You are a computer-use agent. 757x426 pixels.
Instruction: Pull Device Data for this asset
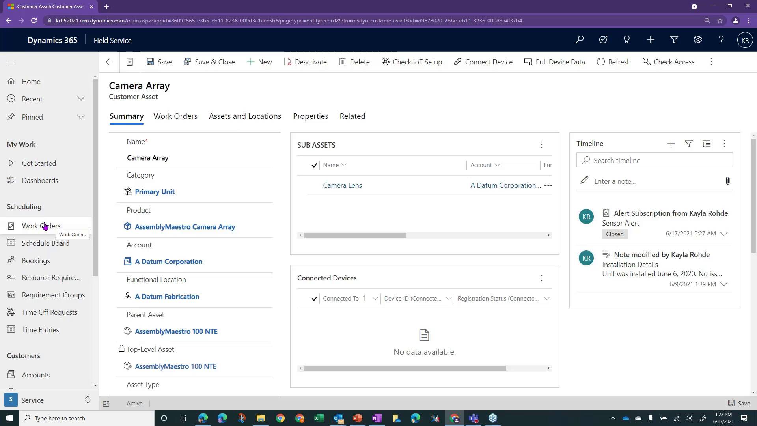click(554, 62)
